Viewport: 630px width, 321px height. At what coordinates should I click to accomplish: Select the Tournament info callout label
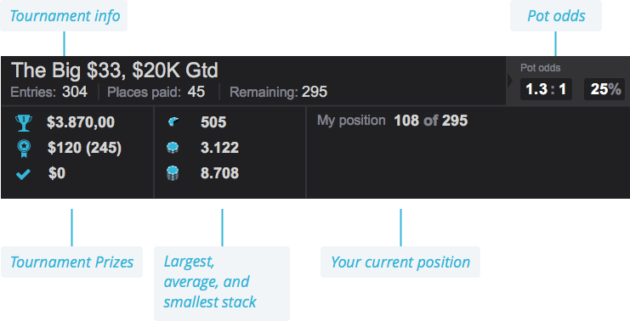pyautogui.click(x=64, y=15)
